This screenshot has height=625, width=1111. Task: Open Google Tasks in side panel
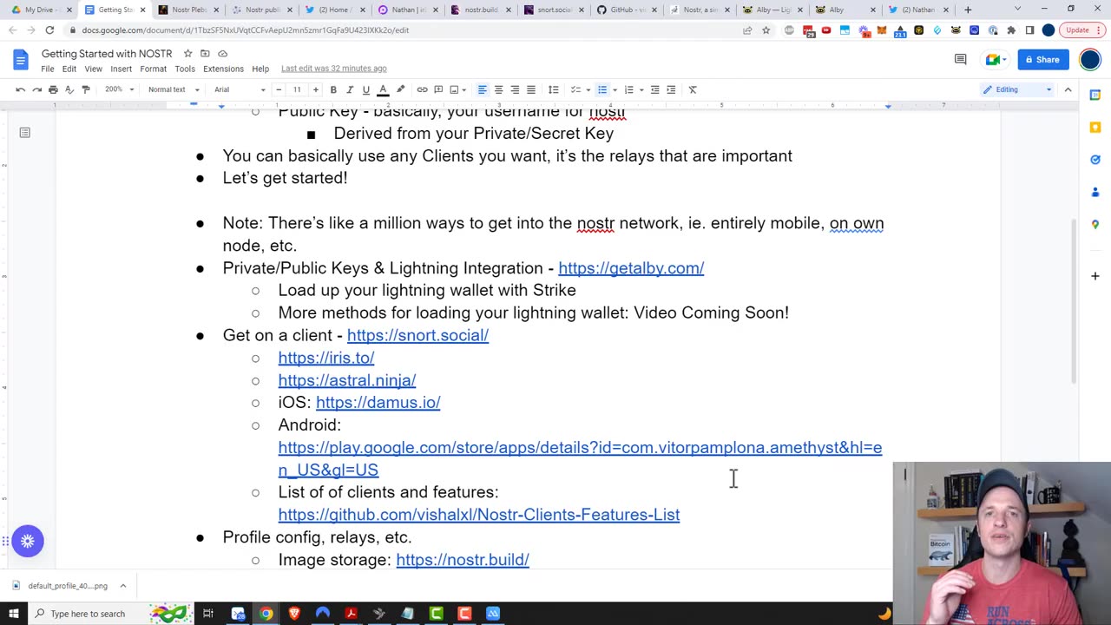click(x=1095, y=160)
